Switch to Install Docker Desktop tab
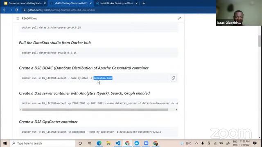The width and height of the screenshot is (262, 147). coord(116,3)
